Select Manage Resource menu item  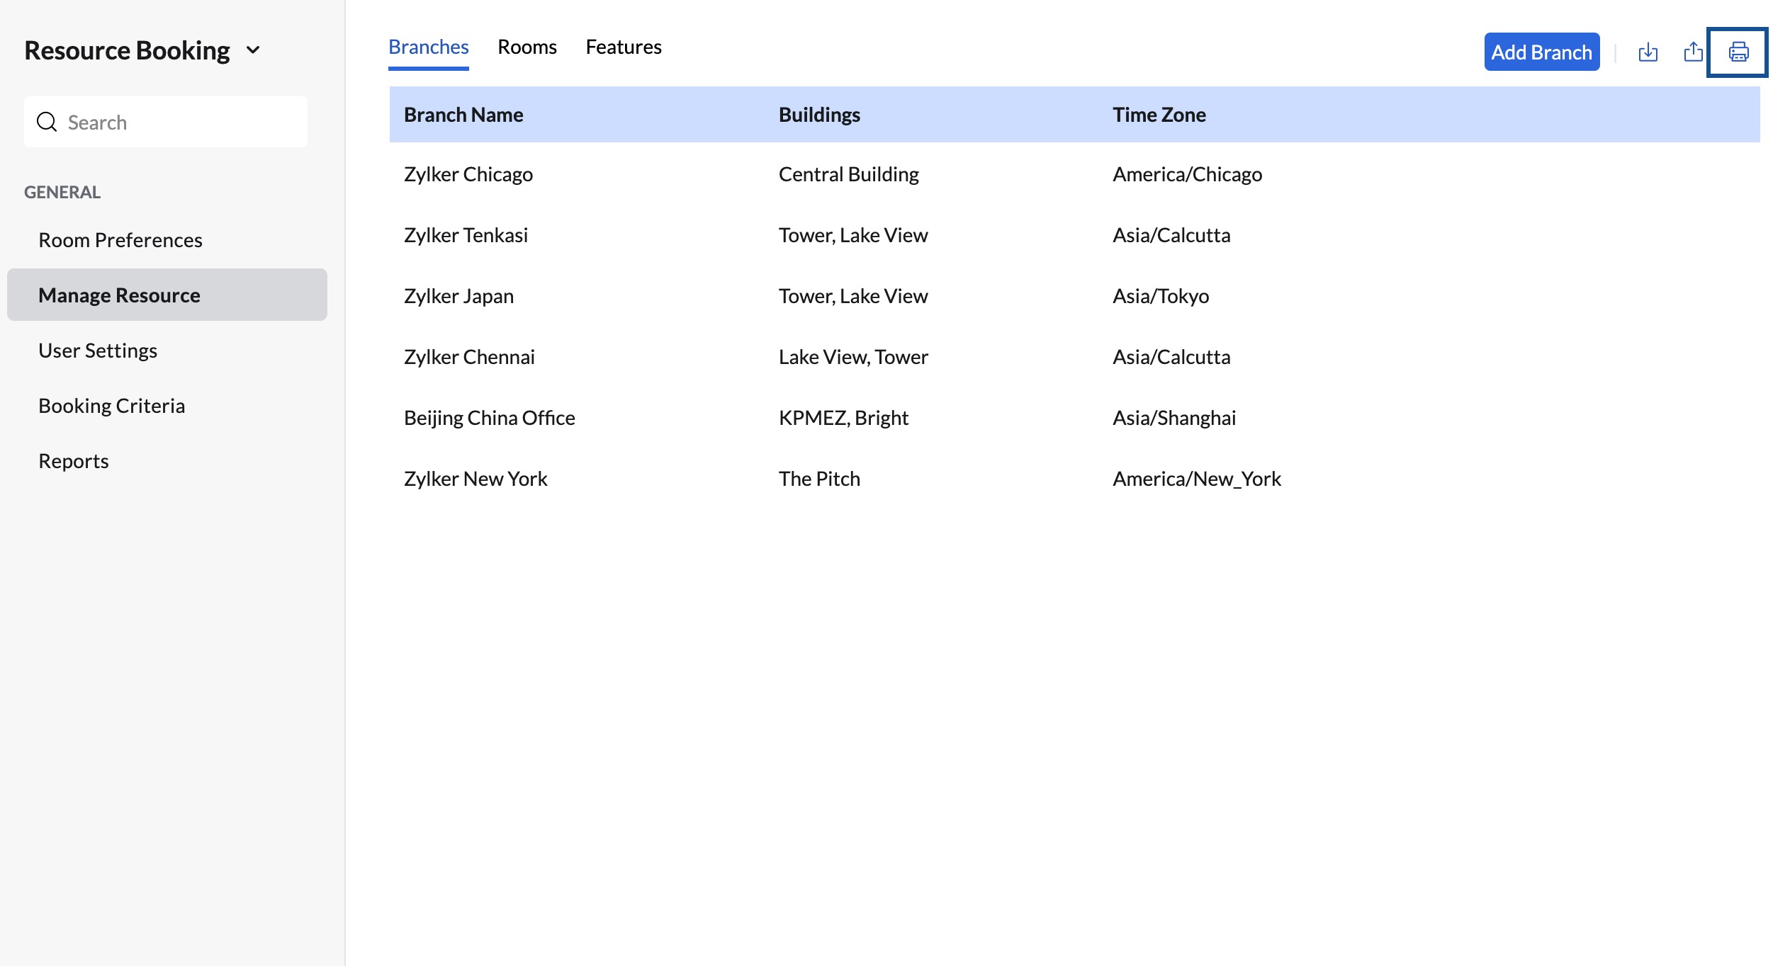(119, 295)
